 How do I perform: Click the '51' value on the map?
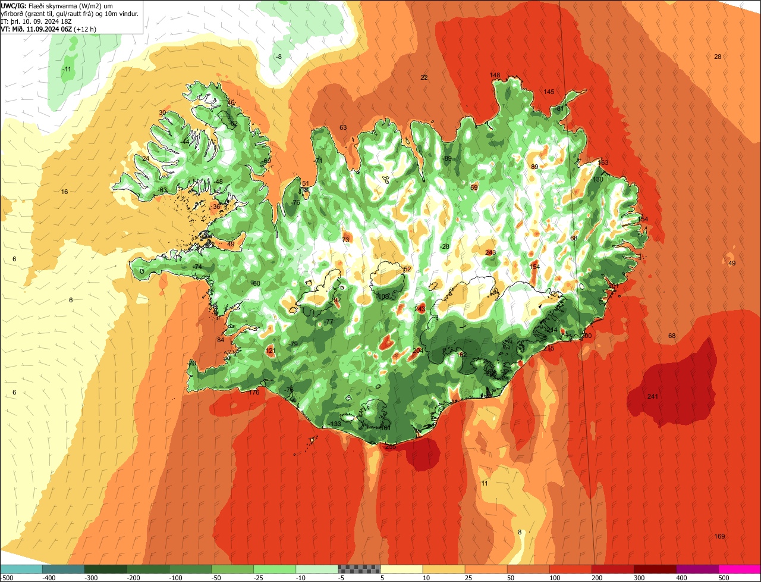[306, 183]
